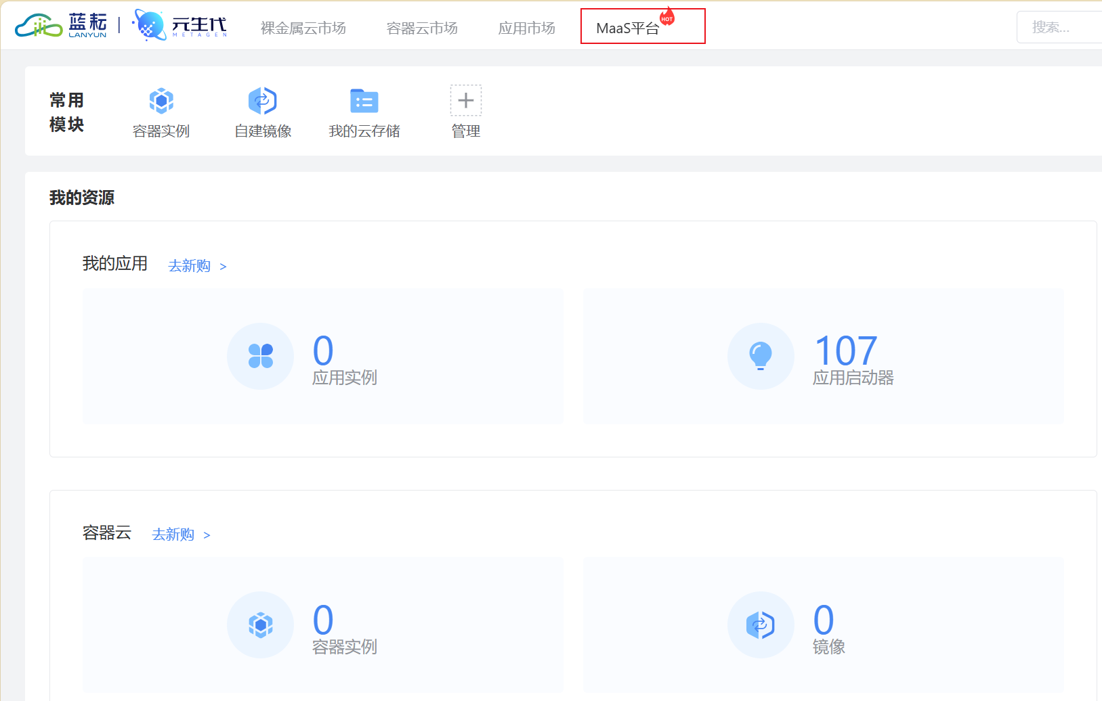The image size is (1102, 701).
Task: Open the MaaS平台 tab
Action: 627,28
